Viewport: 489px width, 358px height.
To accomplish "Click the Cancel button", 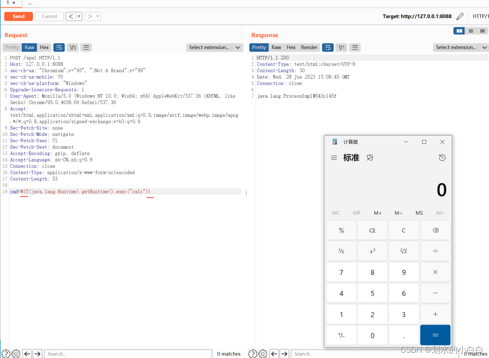I will (x=49, y=16).
